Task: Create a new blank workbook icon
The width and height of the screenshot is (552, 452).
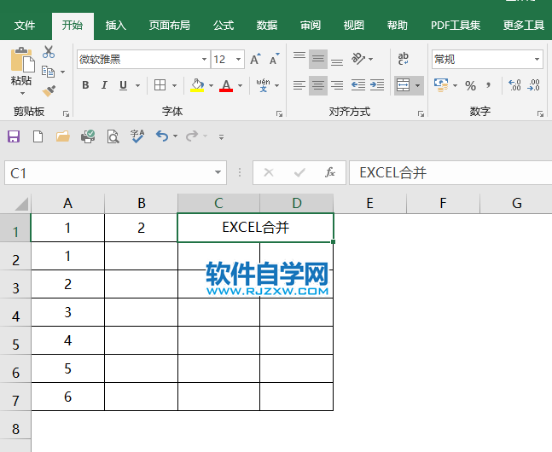Action: (38, 136)
